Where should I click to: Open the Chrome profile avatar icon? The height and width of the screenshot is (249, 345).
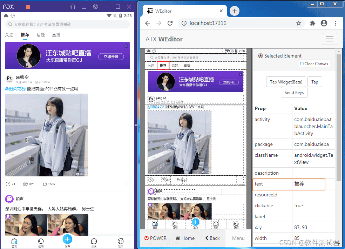pos(324,23)
